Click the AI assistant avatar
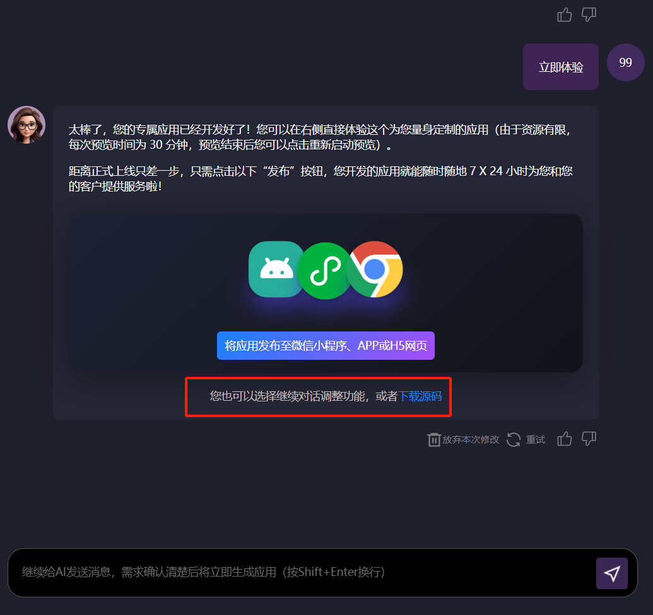The height and width of the screenshot is (615, 653). pos(26,125)
